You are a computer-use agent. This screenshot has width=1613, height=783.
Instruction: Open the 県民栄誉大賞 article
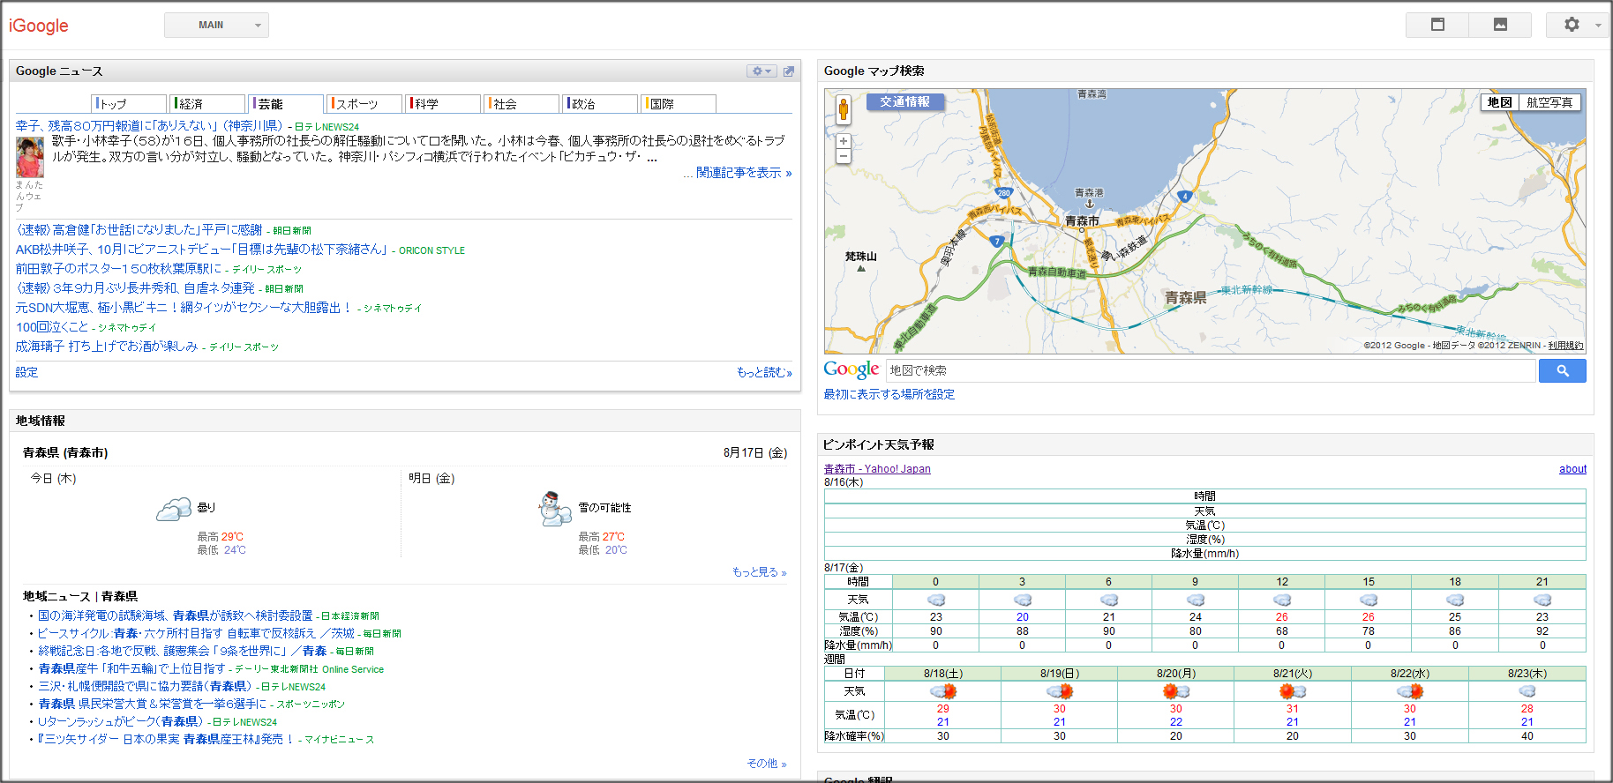pyautogui.click(x=152, y=704)
